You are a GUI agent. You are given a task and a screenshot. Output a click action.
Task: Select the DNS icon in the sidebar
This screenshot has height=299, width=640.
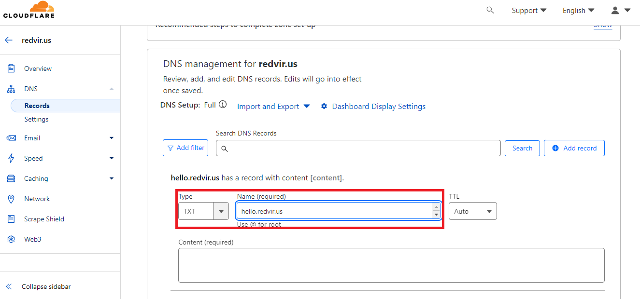[11, 88]
